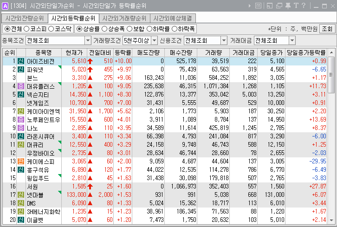The width and height of the screenshot is (337, 227).
Task: Select stock name 윙입푸드
Action: click(x=38, y=178)
